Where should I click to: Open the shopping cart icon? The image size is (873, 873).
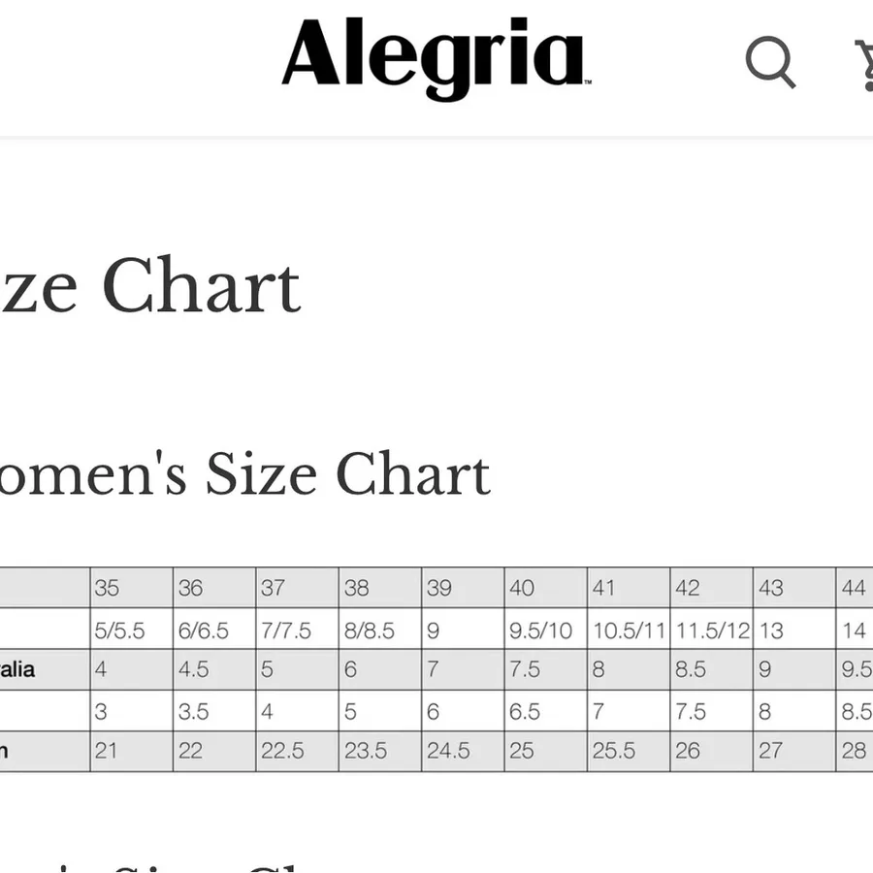[x=863, y=65]
